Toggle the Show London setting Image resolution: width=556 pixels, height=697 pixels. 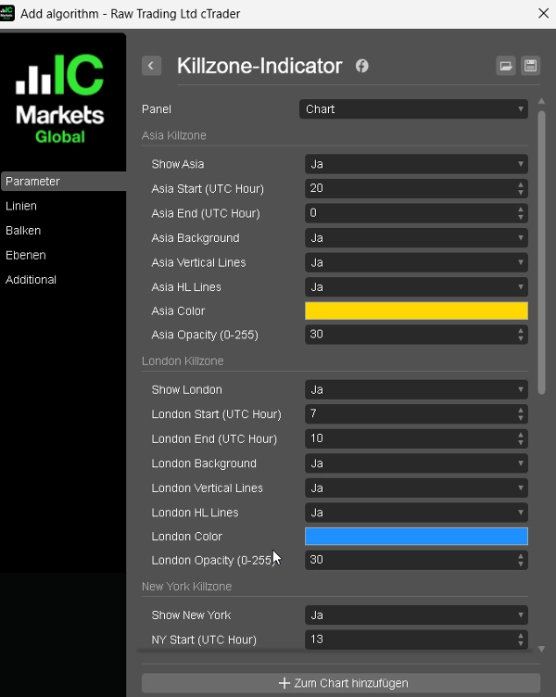click(416, 389)
